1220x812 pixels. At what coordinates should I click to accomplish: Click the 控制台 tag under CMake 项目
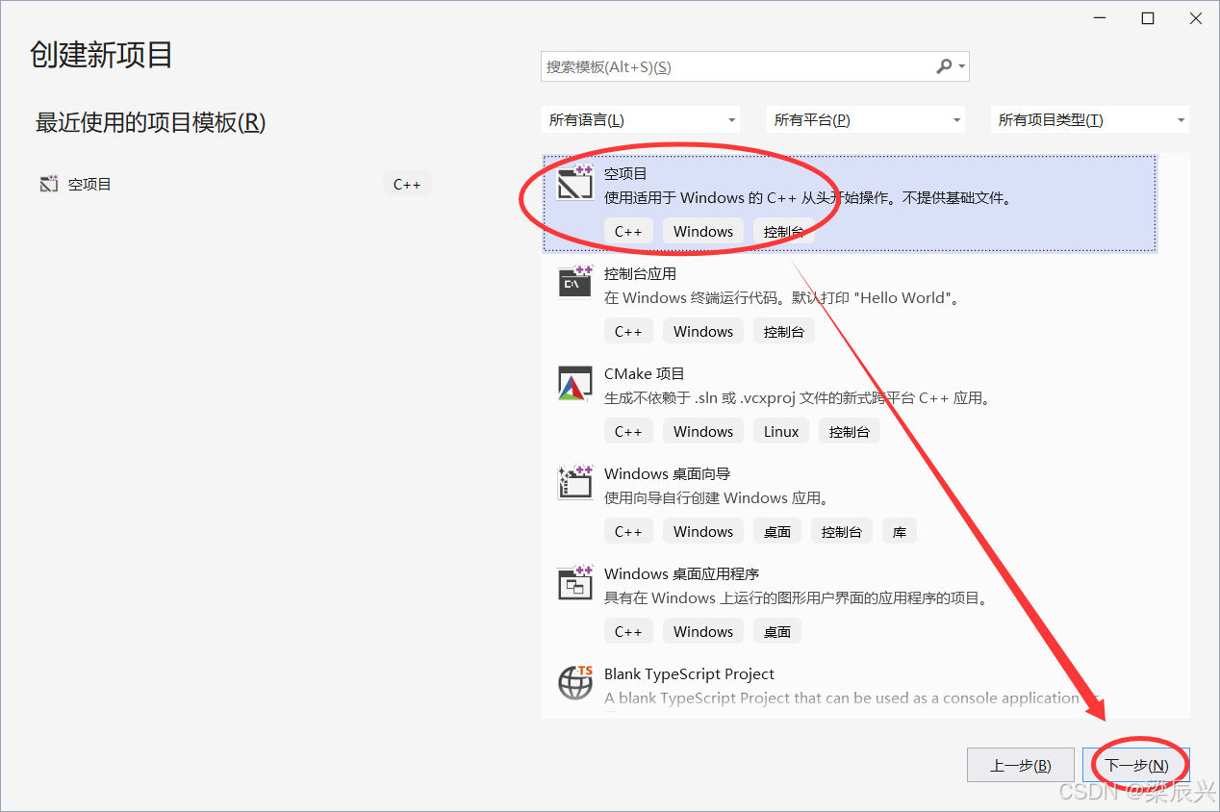[849, 431]
